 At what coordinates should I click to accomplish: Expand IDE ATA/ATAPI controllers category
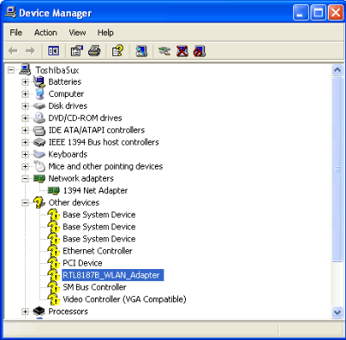[25, 131]
